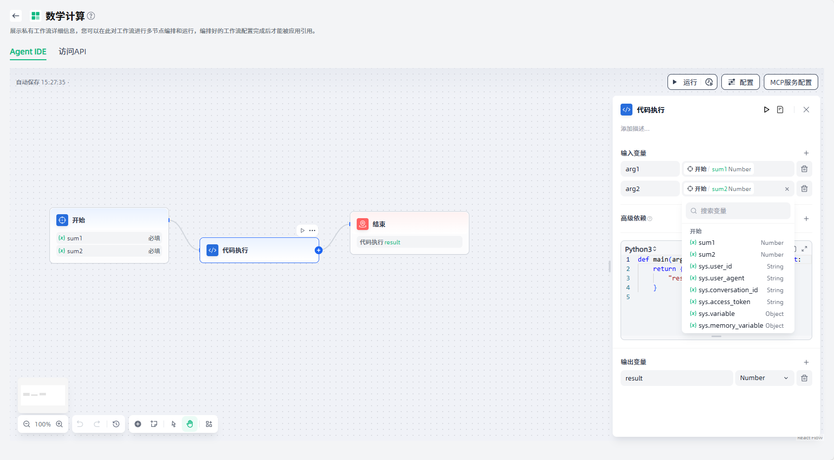
Task: Switch to the 访问API tab
Action: (x=72, y=52)
